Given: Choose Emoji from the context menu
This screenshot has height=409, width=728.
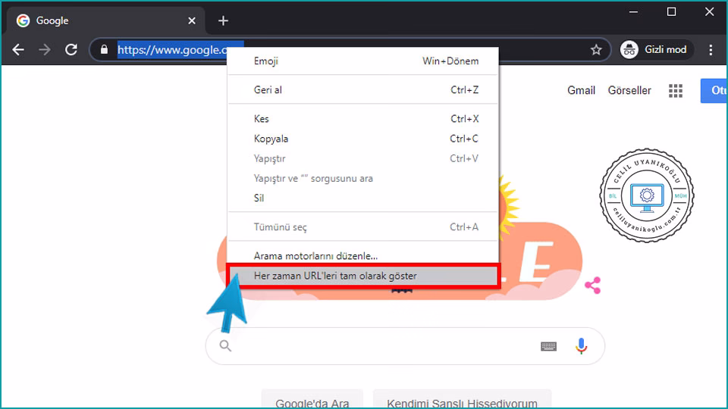Looking at the screenshot, I should coord(363,61).
